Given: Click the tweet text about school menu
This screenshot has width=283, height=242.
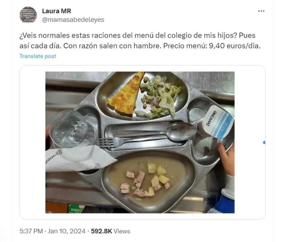Looking at the screenshot, I should (x=140, y=41).
